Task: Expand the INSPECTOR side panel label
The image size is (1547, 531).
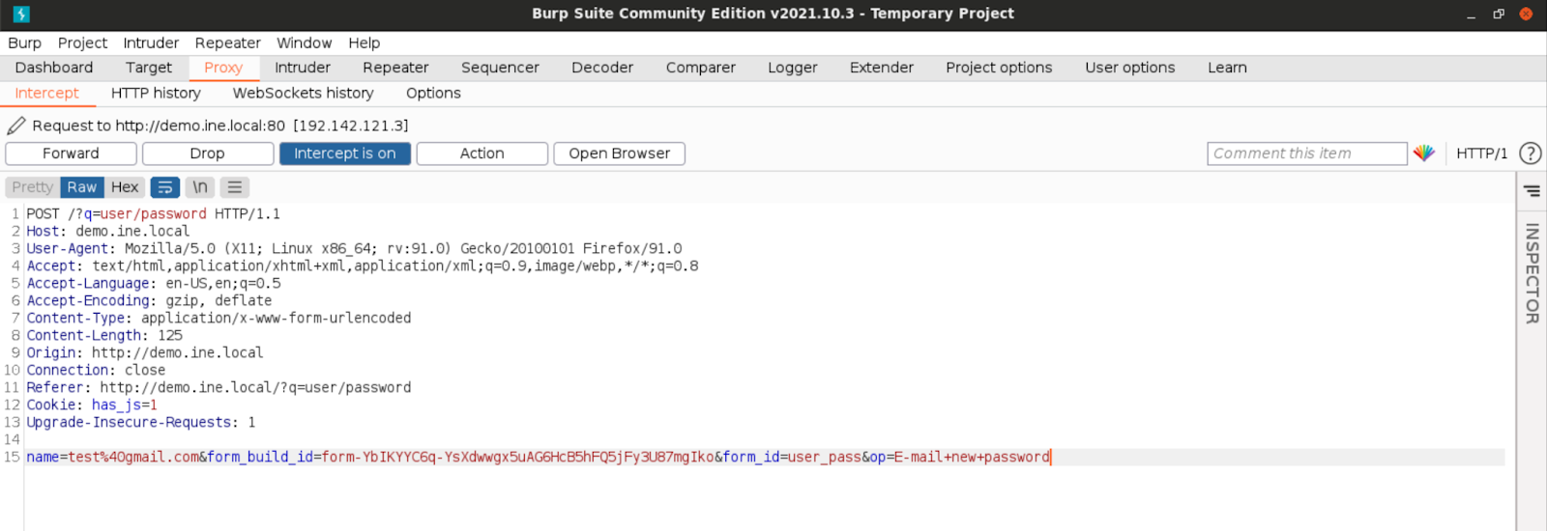Action: click(x=1532, y=273)
